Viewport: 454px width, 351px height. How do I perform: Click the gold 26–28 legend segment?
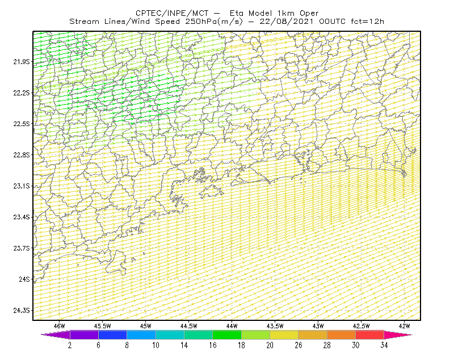[313, 335]
